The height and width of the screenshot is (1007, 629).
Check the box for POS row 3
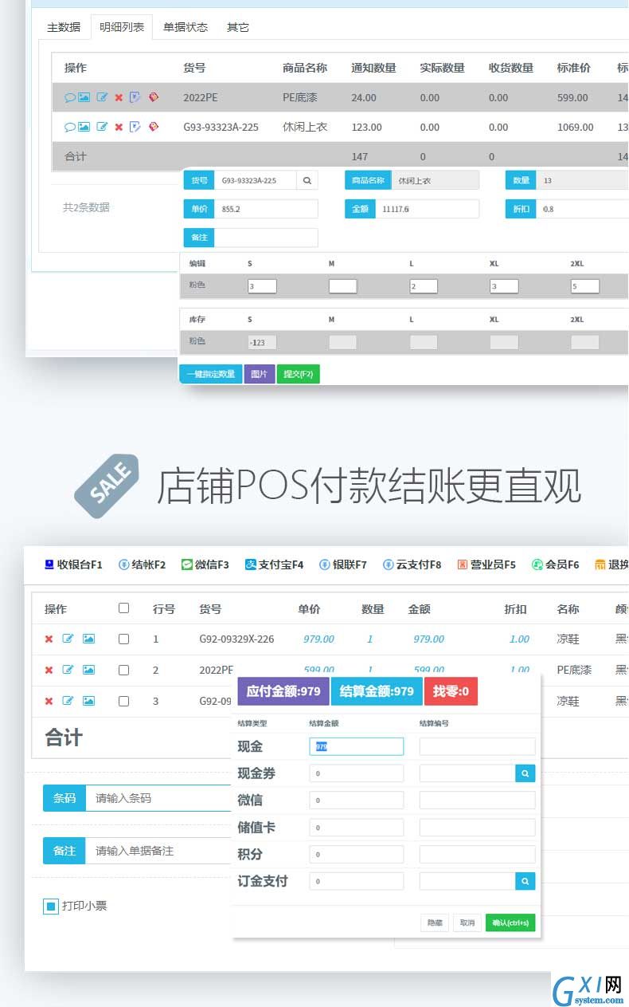[x=123, y=701]
